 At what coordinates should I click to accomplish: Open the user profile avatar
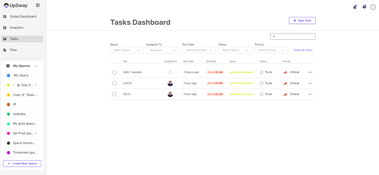coord(373,7)
